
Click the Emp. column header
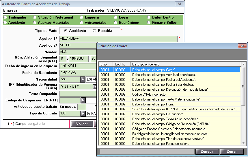[x=106, y=64]
